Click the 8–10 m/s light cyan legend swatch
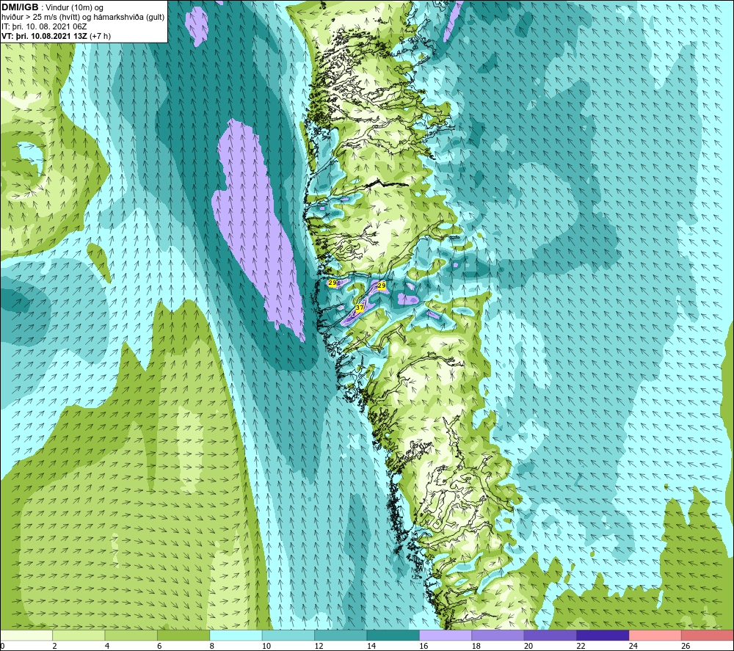Viewport: 734px width, 651px height. [236, 635]
